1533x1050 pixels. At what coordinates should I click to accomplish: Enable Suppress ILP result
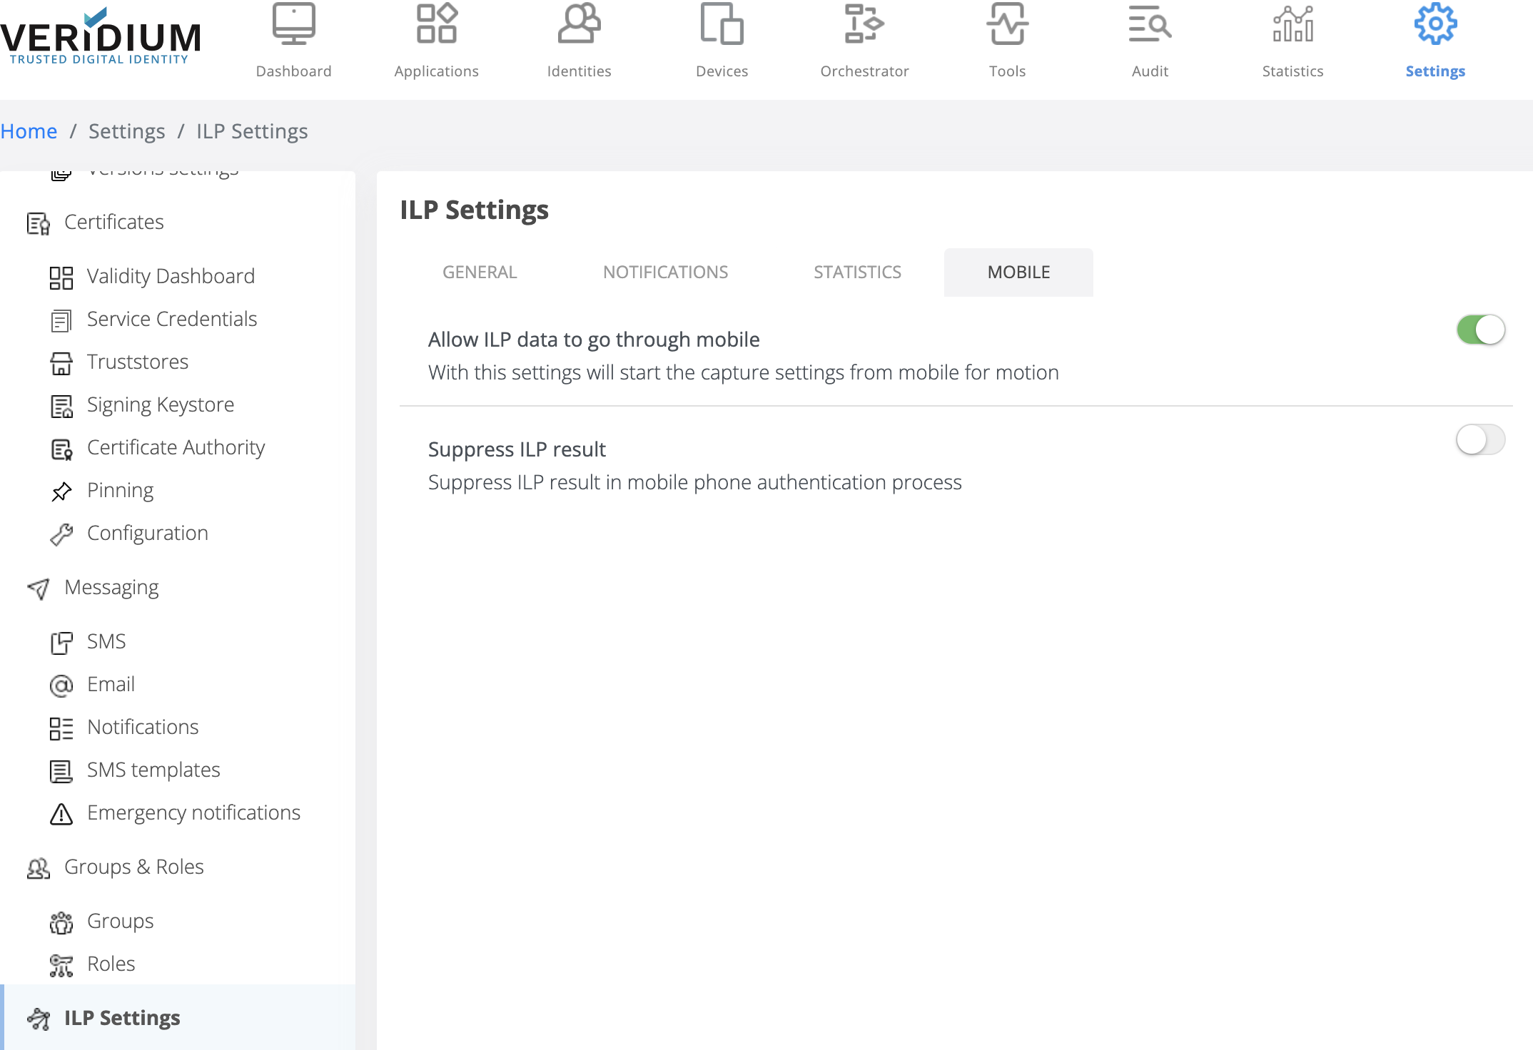tap(1480, 440)
